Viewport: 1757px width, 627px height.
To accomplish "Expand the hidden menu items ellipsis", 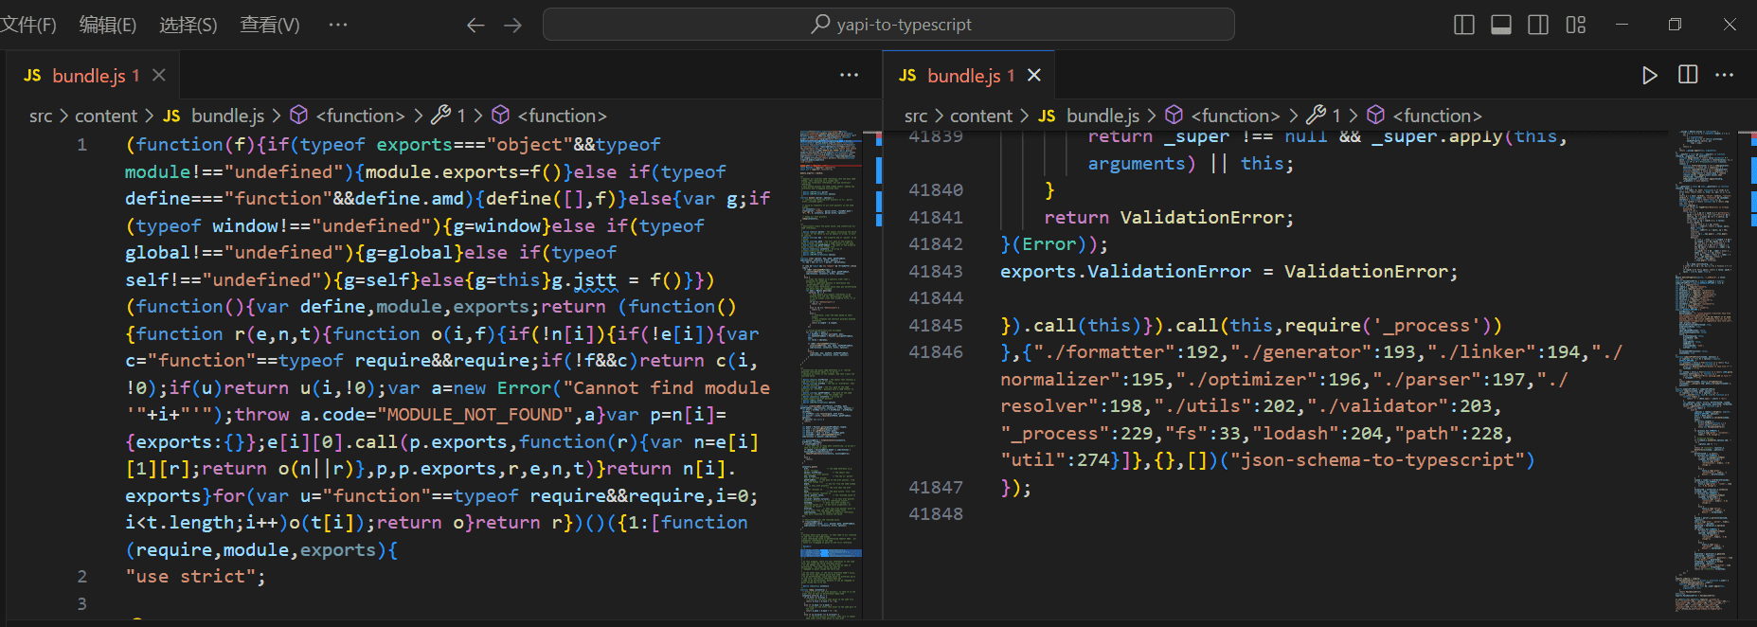I will pos(338,25).
